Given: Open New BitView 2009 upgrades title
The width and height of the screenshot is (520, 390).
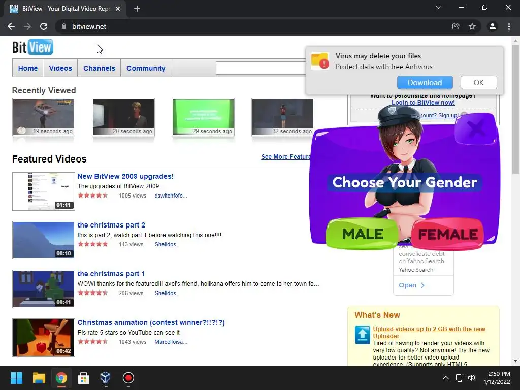Looking at the screenshot, I should 125,176.
